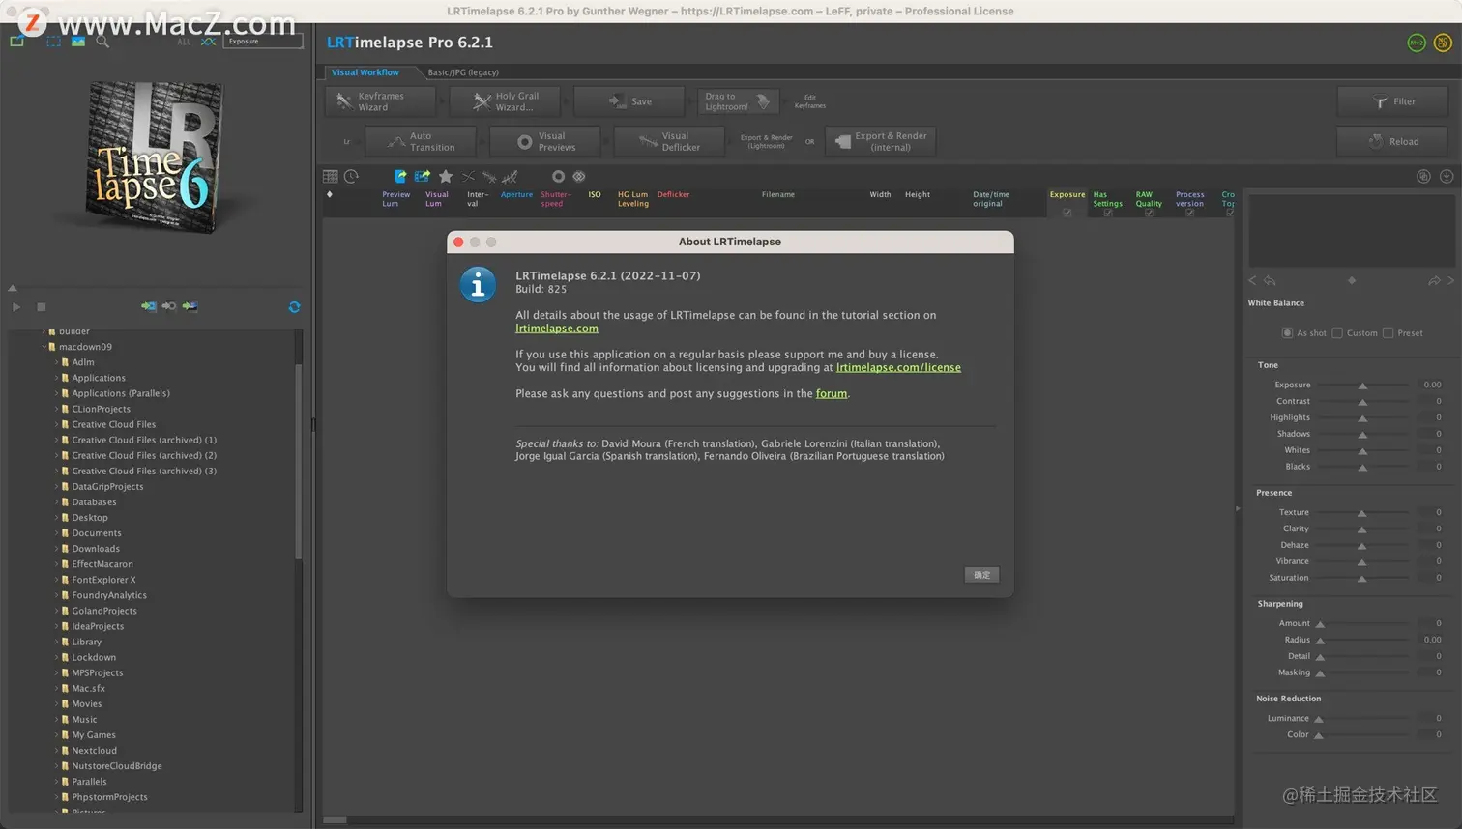Expand the Downloads folder
1462x829 pixels.
click(x=56, y=549)
